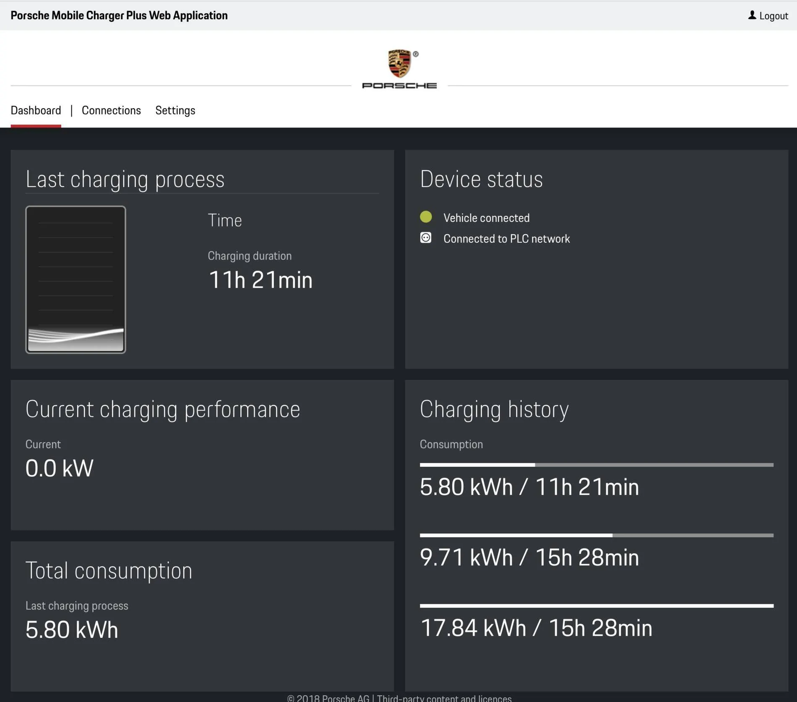
Task: Click Connected to PLC network text
Action: 507,239
